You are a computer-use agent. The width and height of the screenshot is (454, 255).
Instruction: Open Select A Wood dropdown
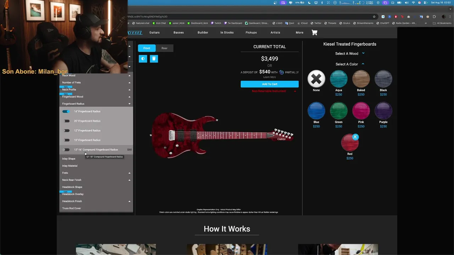pos(350,53)
